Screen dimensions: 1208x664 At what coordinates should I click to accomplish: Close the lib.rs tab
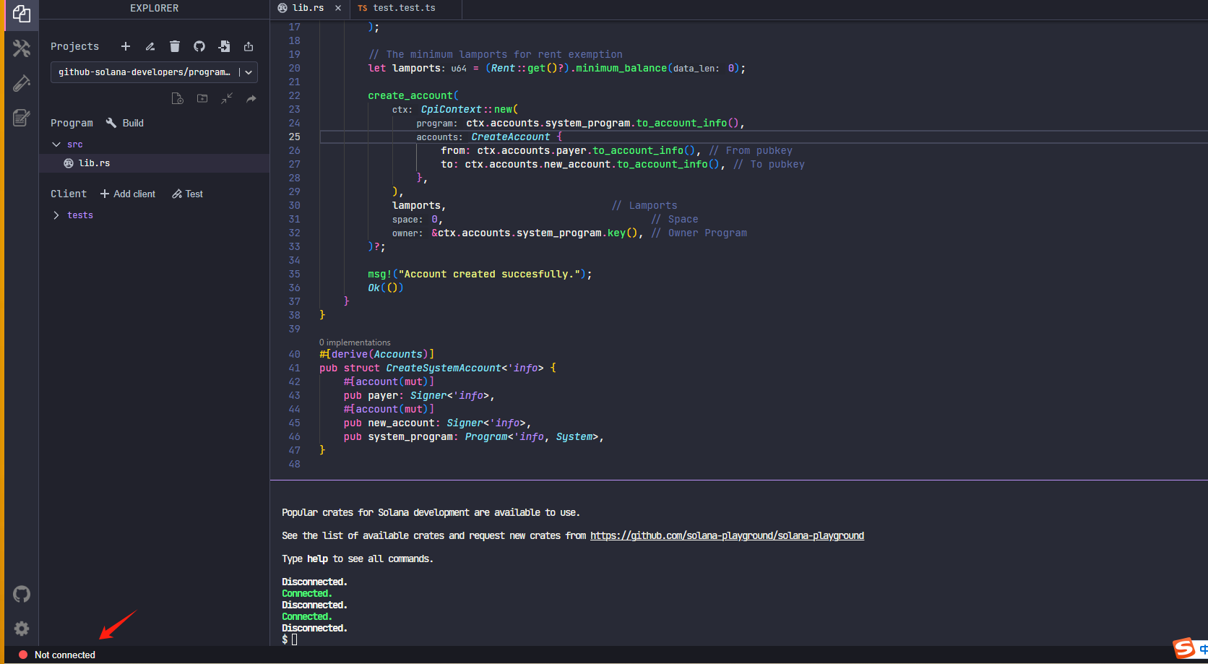coord(338,8)
